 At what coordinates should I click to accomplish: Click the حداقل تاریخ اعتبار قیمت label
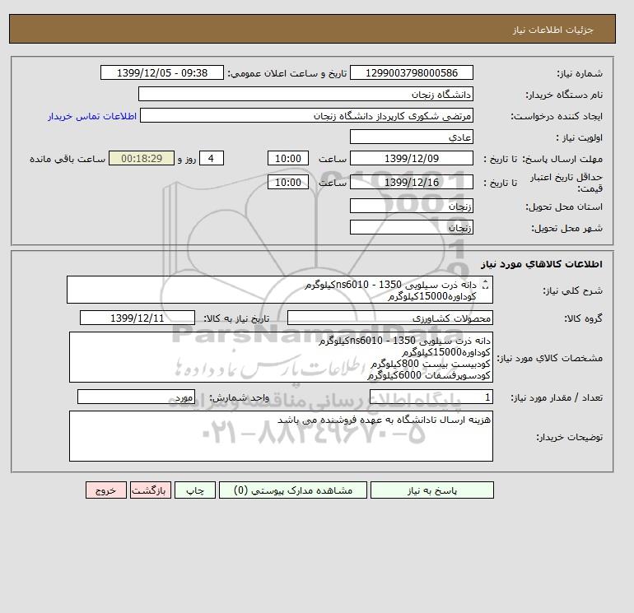pyautogui.click(x=566, y=183)
